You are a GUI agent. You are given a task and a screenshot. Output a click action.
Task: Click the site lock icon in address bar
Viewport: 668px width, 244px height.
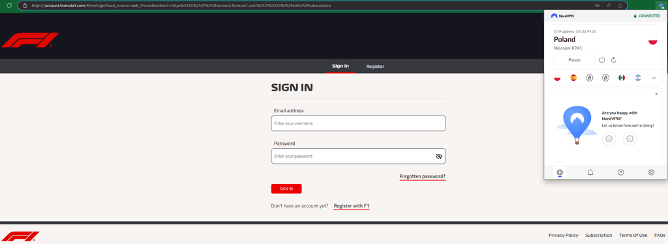tap(25, 5)
